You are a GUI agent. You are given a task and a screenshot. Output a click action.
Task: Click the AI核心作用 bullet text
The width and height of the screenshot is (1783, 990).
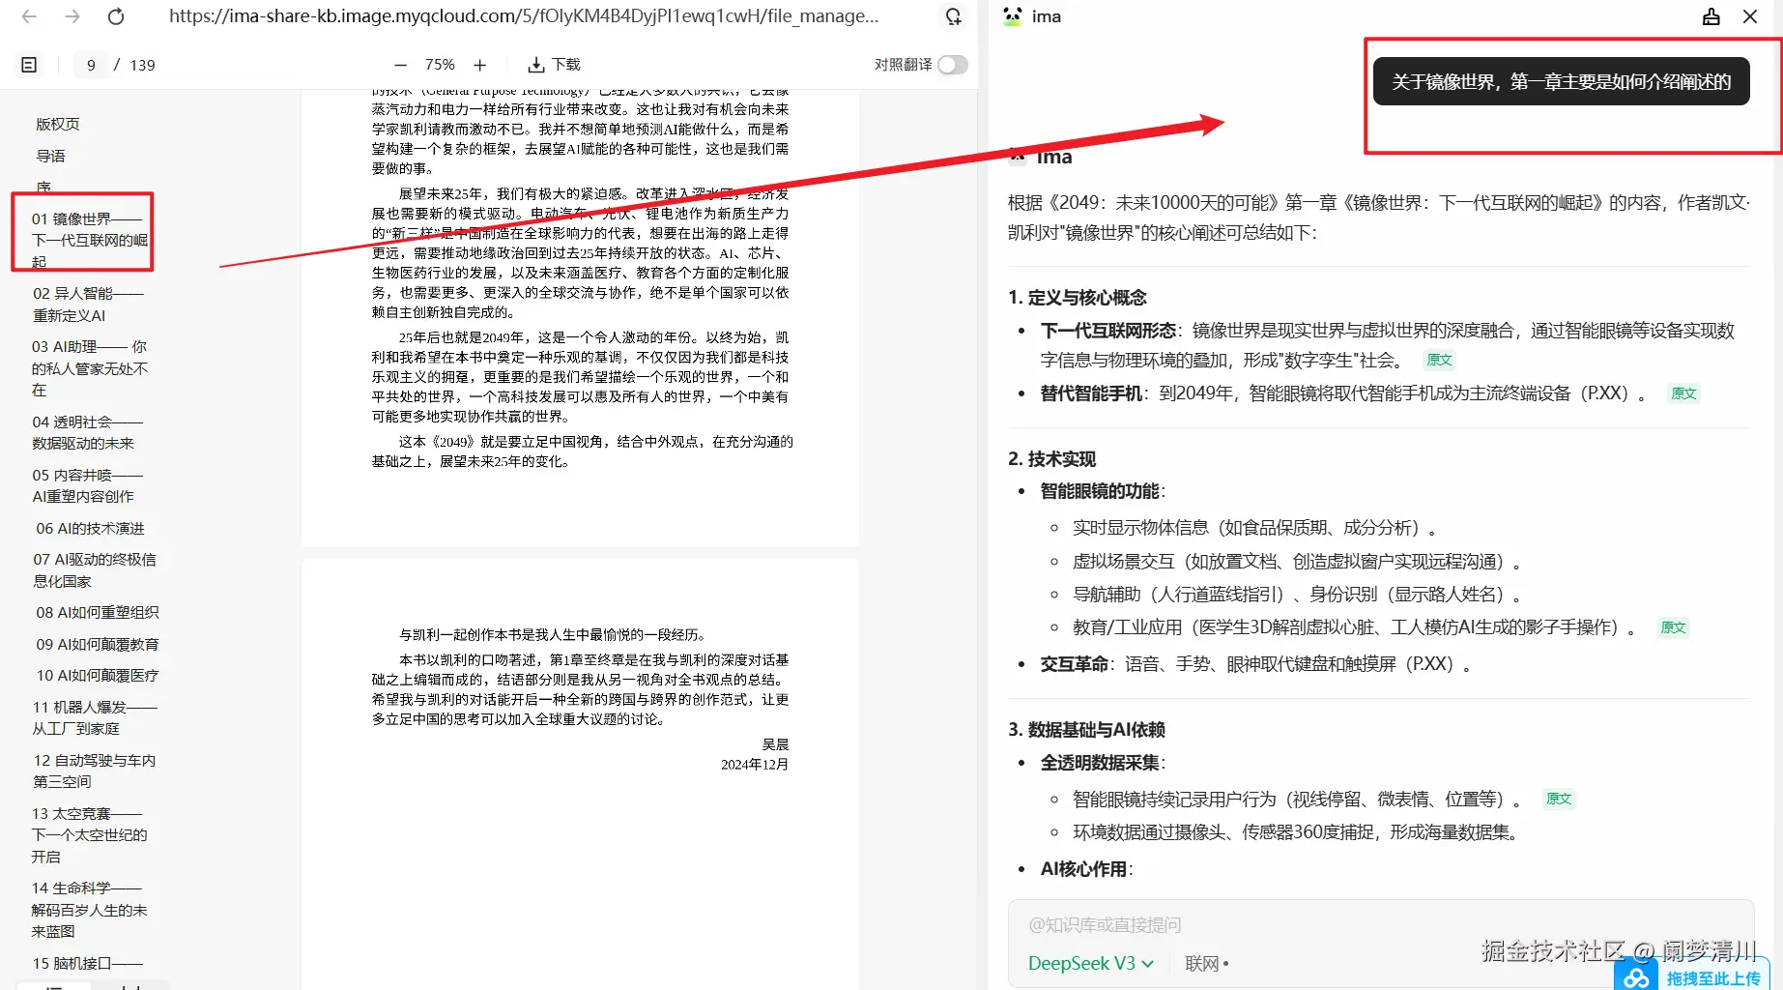(x=1083, y=869)
